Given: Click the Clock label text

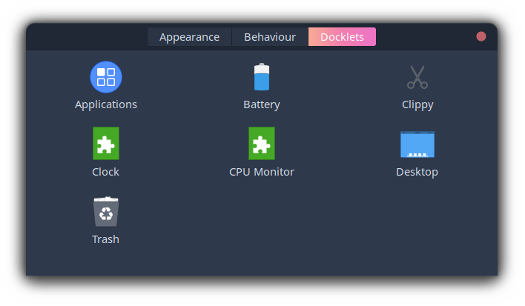Looking at the screenshot, I should (106, 172).
